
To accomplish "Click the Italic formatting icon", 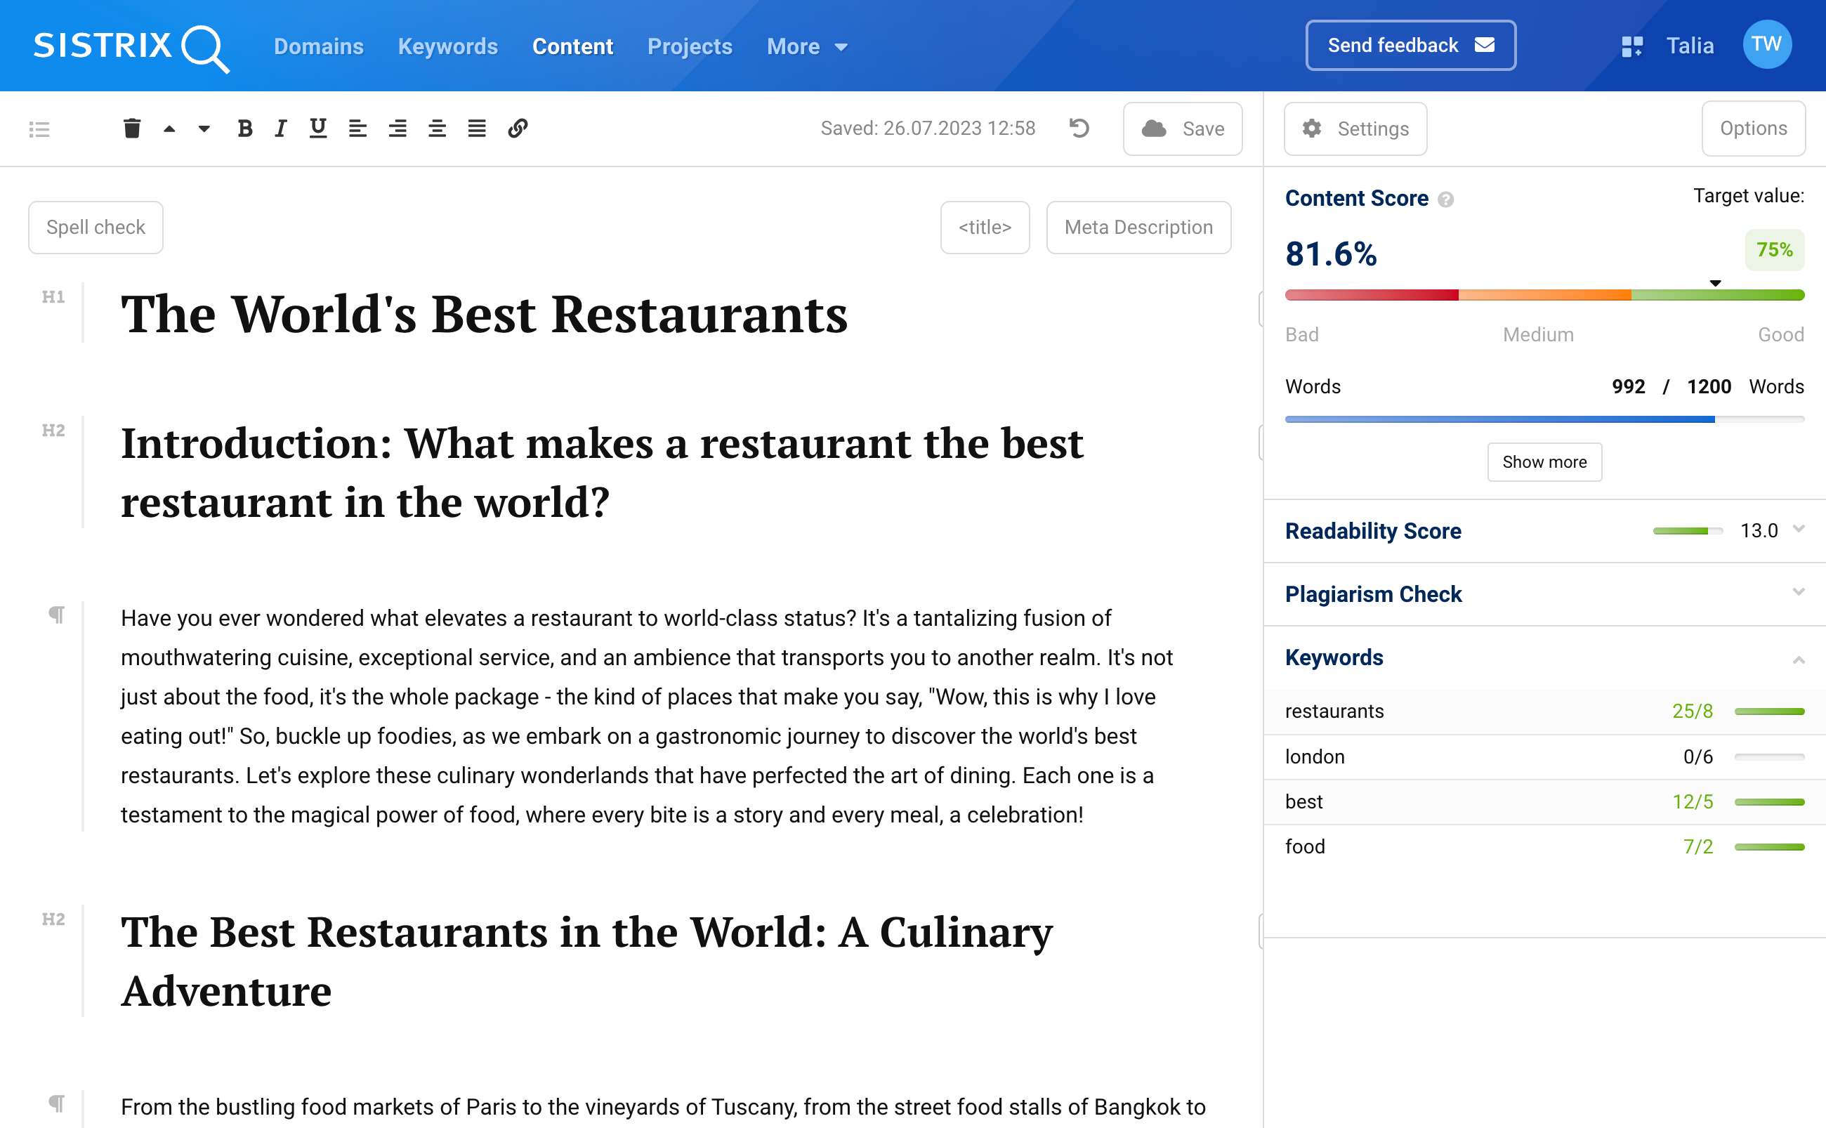I will tap(280, 126).
